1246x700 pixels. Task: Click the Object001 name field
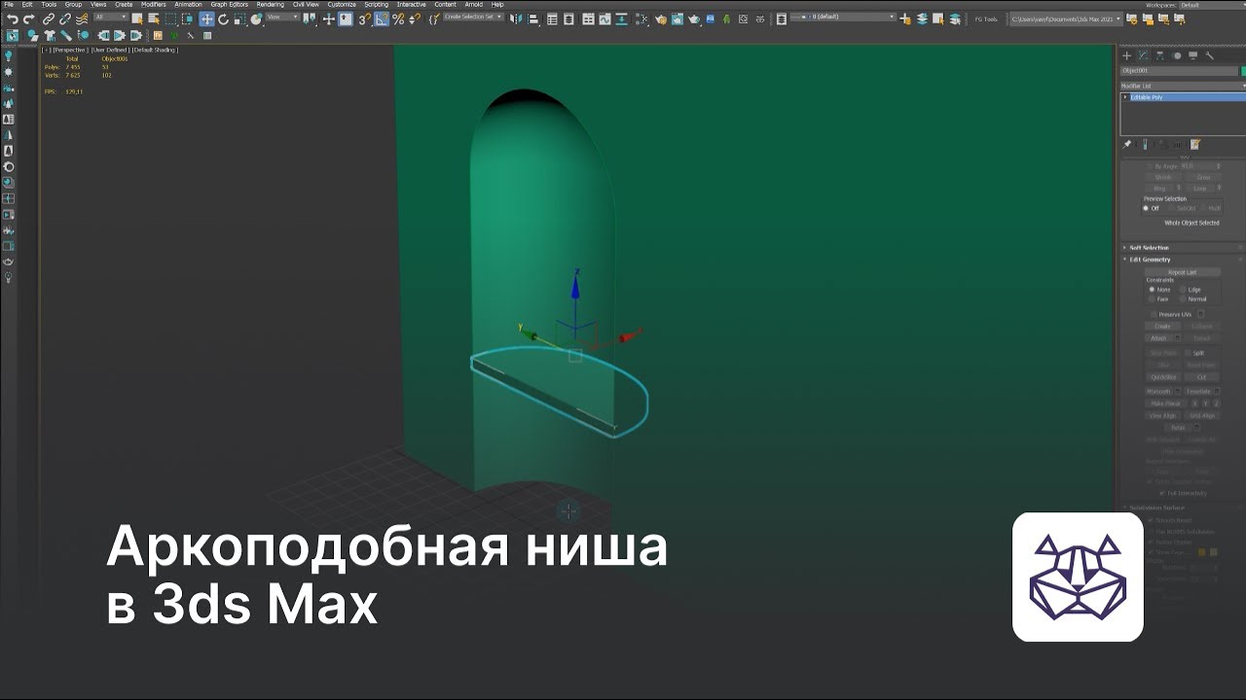pos(1179,70)
